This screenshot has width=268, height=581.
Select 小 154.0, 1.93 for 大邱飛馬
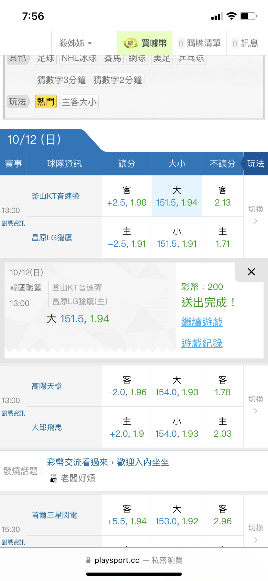point(177,428)
